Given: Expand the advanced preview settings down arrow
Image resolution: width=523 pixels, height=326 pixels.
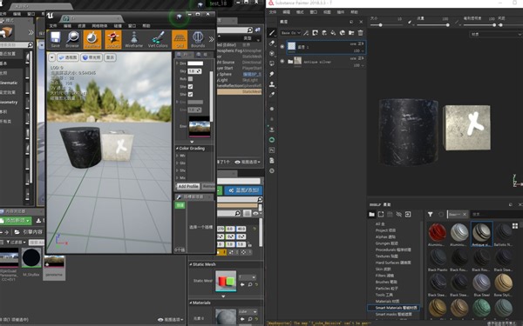Looking at the screenshot, I should (192, 142).
